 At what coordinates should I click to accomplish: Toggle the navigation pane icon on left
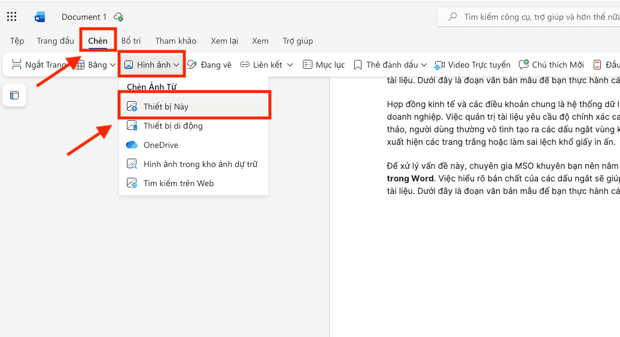point(14,95)
